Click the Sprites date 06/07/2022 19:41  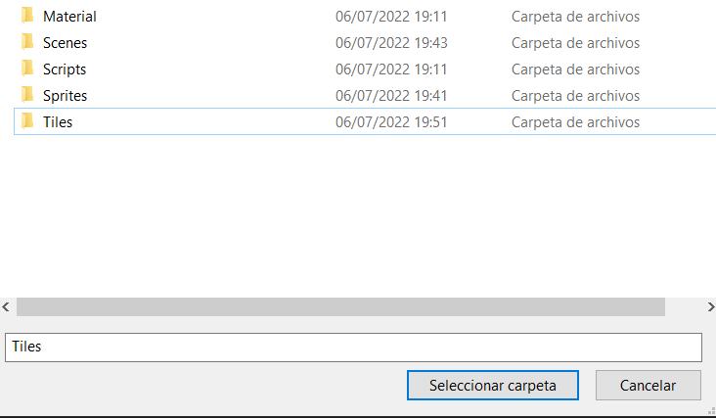[x=391, y=96]
